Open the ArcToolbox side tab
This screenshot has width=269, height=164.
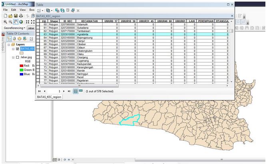[3, 43]
